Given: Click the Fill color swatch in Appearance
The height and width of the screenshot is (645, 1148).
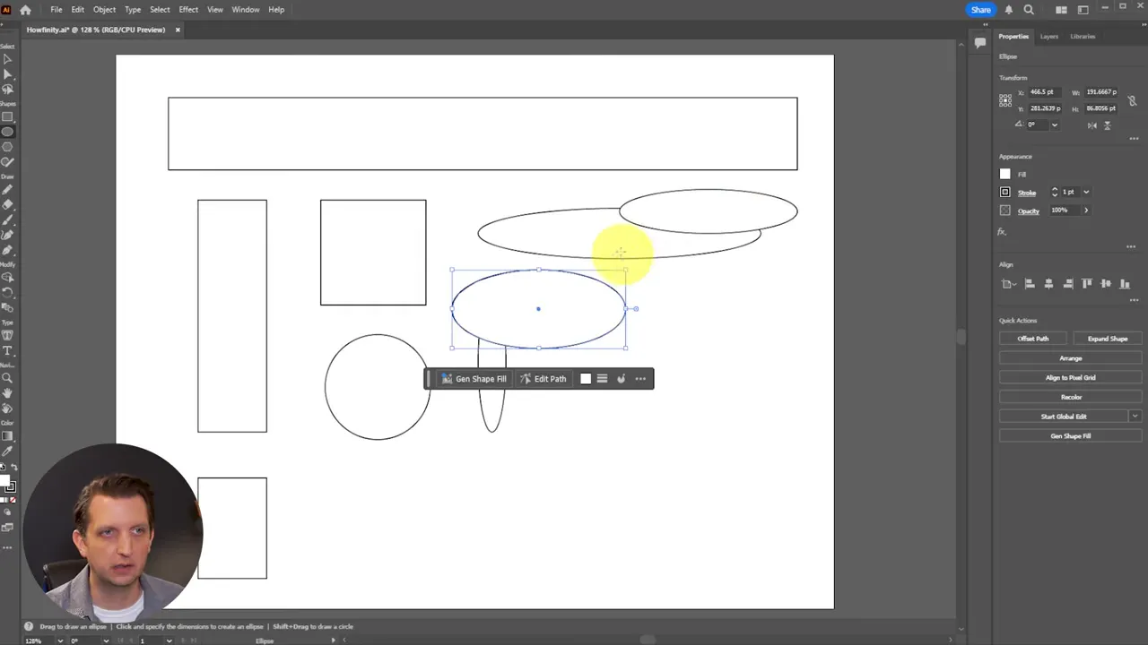Looking at the screenshot, I should pos(1005,174).
